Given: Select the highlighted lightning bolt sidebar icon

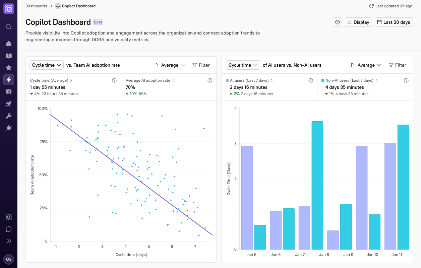Looking at the screenshot, I should 8,79.
